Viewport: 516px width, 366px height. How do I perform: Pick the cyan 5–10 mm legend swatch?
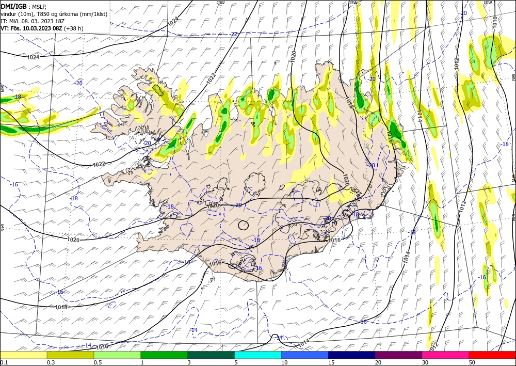pos(258,355)
